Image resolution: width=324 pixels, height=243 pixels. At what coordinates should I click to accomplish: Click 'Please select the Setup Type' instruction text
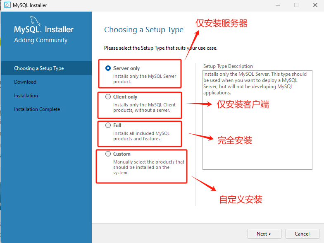160,48
